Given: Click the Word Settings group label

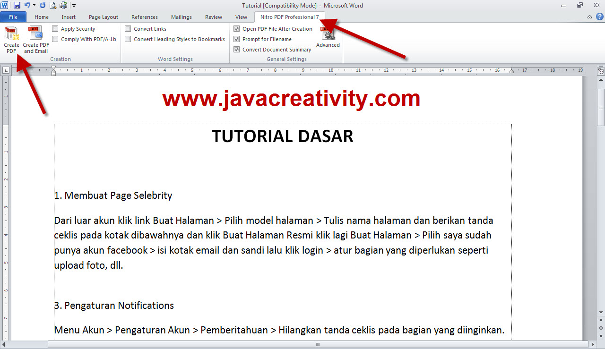Looking at the screenshot, I should (x=175, y=59).
